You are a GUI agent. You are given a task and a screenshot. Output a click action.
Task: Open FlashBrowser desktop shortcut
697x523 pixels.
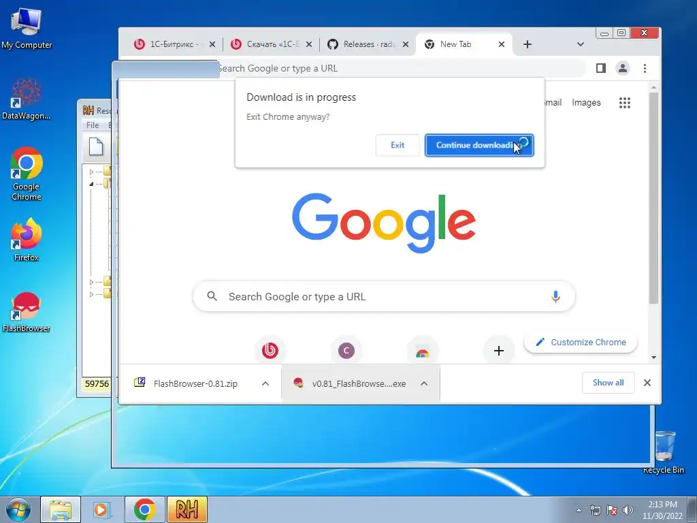click(x=27, y=312)
